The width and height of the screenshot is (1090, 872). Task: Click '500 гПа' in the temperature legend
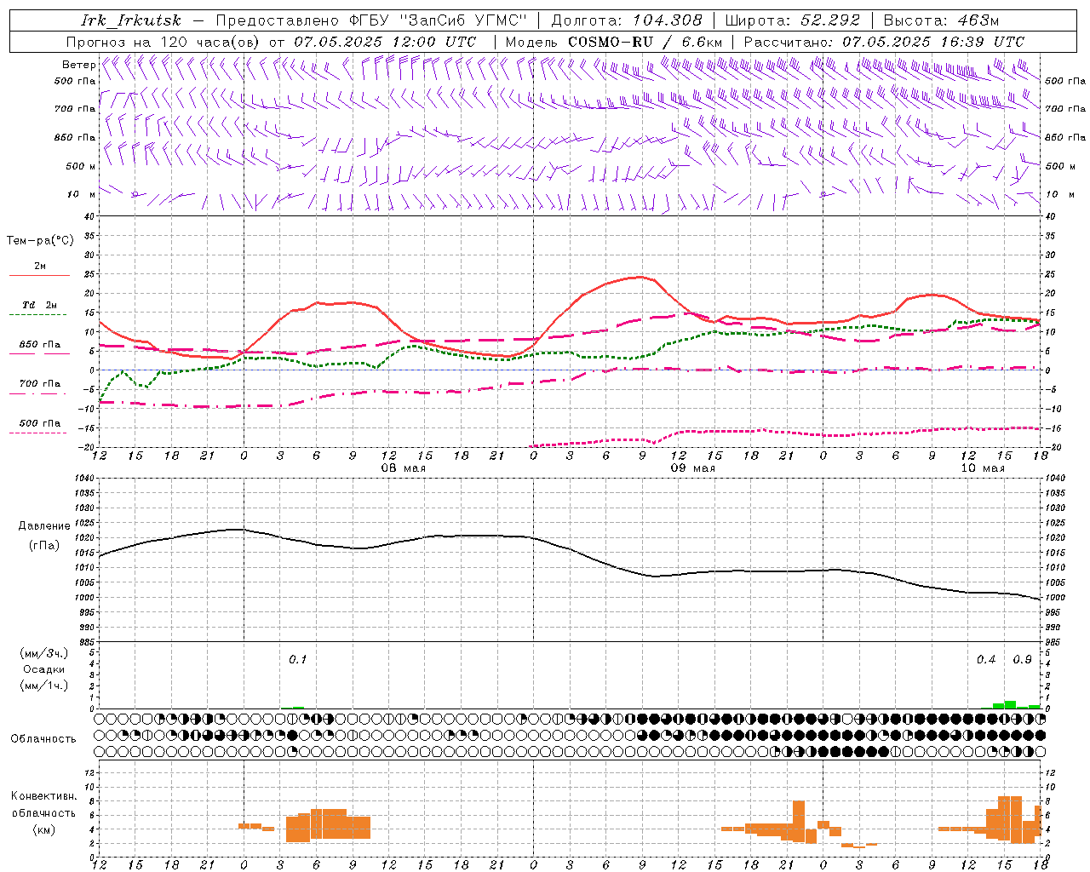[x=40, y=423]
